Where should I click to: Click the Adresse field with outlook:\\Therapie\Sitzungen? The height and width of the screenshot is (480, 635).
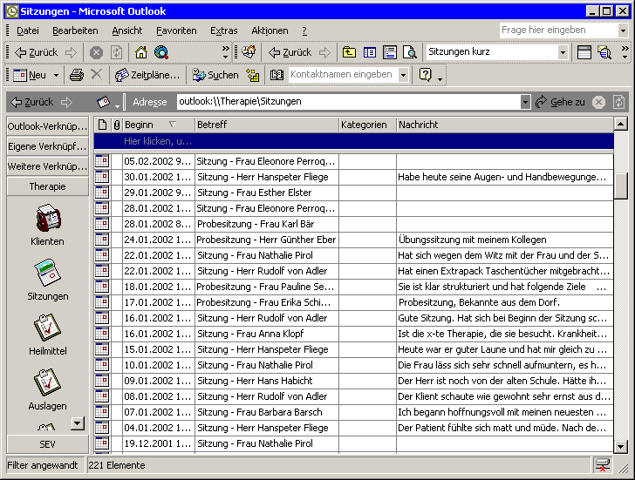[349, 102]
